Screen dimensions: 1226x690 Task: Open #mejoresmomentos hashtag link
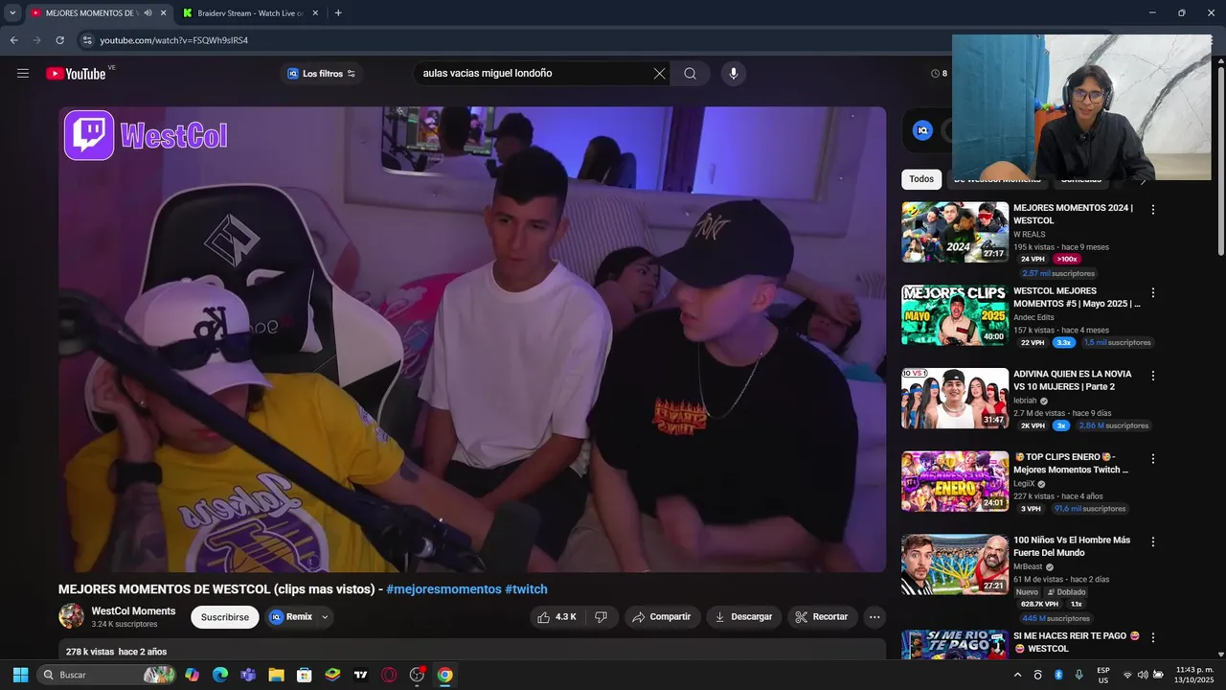click(443, 589)
